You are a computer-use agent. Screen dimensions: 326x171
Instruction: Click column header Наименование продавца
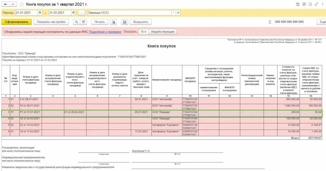pyautogui.click(x=167, y=80)
